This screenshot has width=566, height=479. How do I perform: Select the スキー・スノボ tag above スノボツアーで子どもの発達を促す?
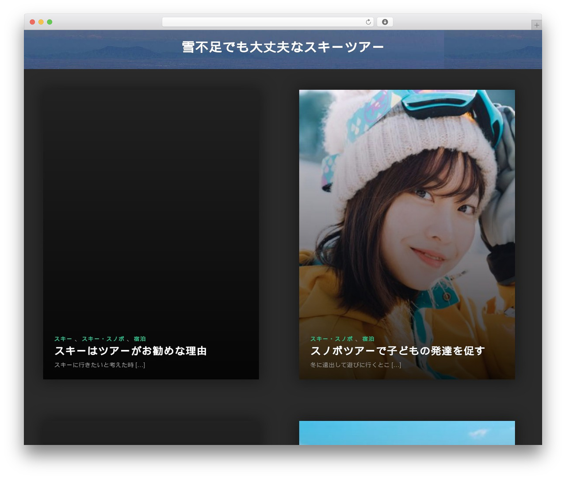(332, 339)
